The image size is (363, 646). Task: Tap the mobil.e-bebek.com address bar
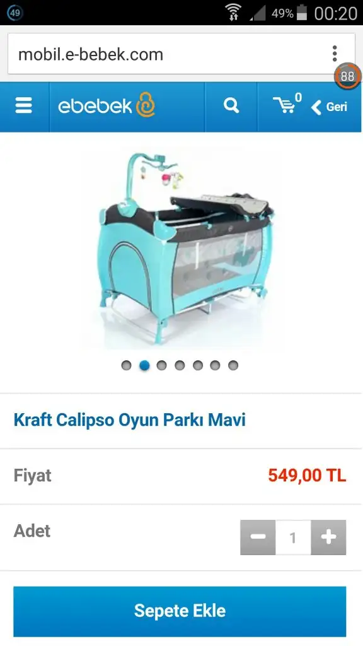164,54
